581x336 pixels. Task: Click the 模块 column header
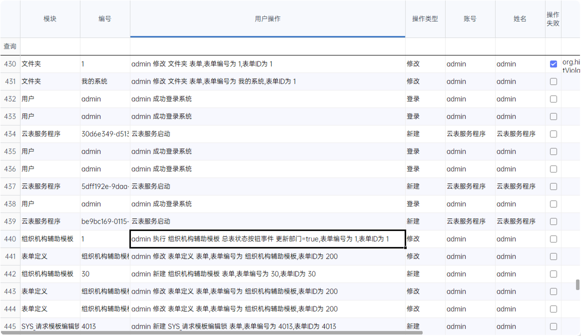(x=50, y=19)
